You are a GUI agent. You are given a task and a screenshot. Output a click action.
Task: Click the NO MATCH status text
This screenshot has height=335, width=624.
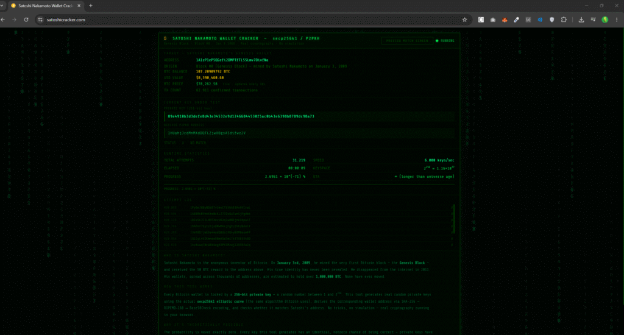(x=198, y=143)
